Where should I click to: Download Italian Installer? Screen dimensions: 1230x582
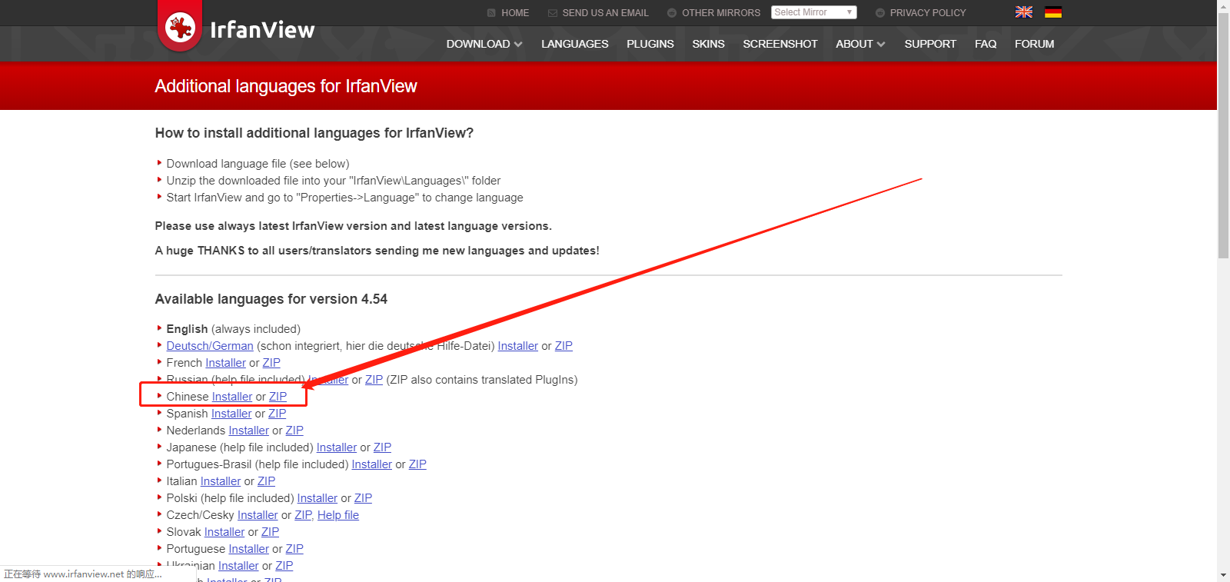point(221,481)
